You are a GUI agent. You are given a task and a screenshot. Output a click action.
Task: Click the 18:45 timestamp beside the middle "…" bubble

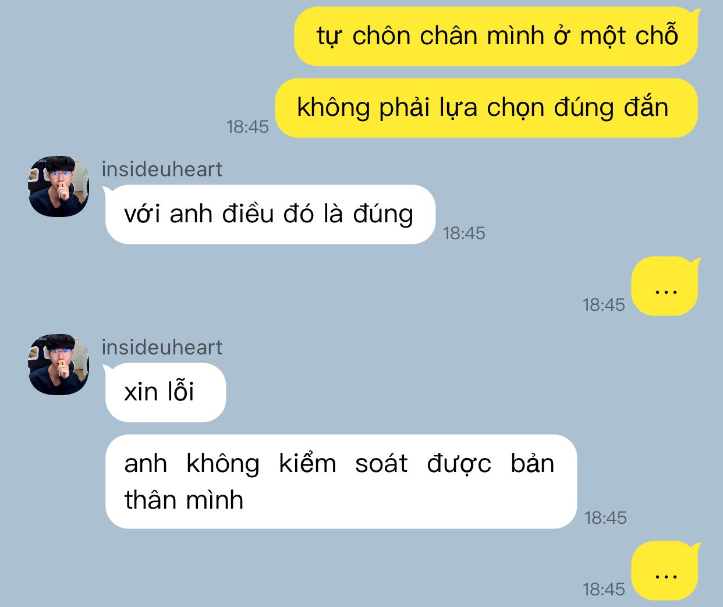(x=604, y=304)
